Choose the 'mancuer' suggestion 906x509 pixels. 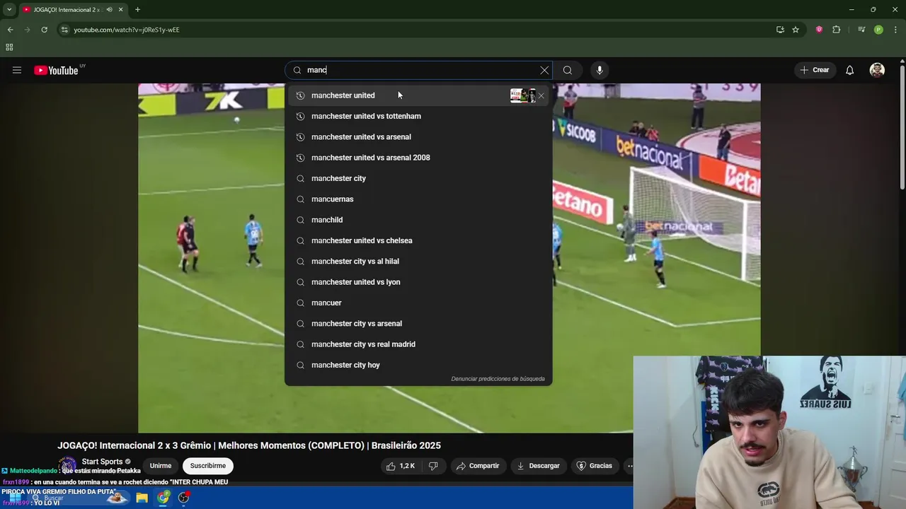[x=418, y=303]
